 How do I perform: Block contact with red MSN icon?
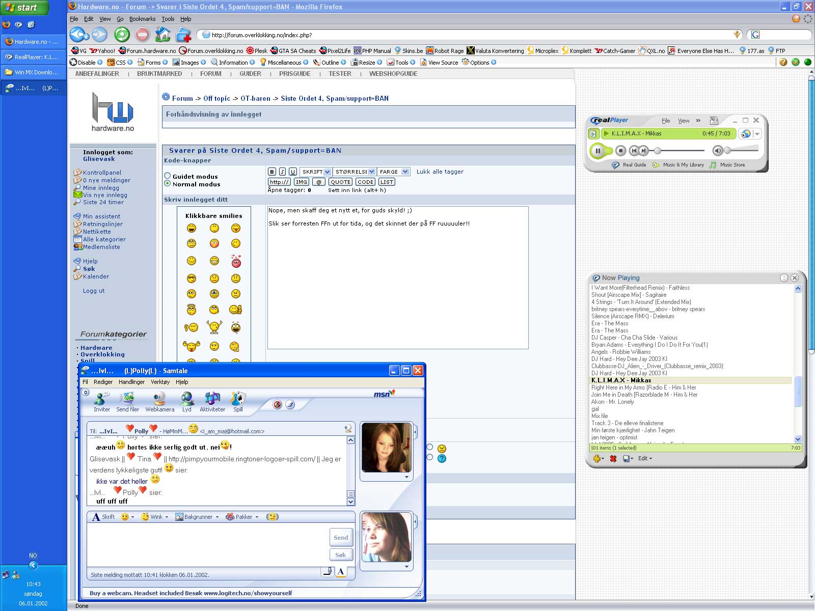pyautogui.click(x=278, y=405)
